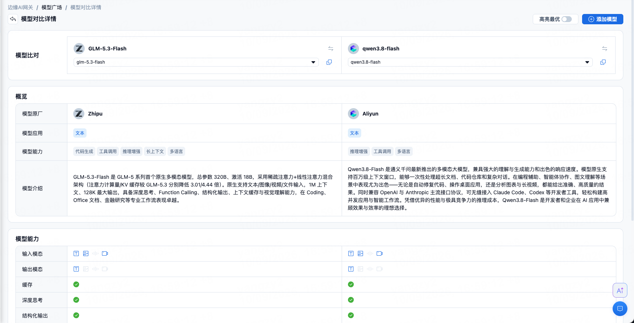This screenshot has height=323, width=634.
Task: Click GLM 缓存 green check mark
Action: click(76, 284)
